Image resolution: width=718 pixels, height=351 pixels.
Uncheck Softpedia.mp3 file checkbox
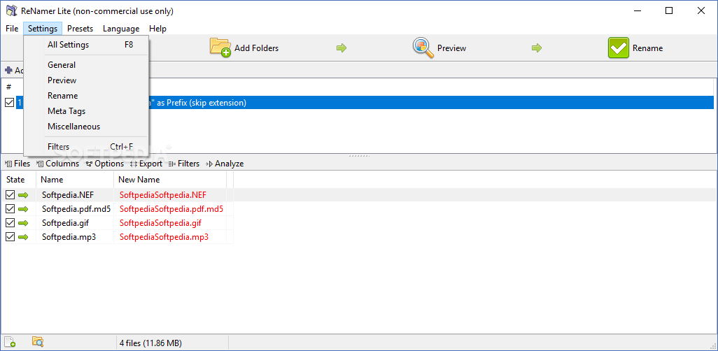[x=10, y=237]
